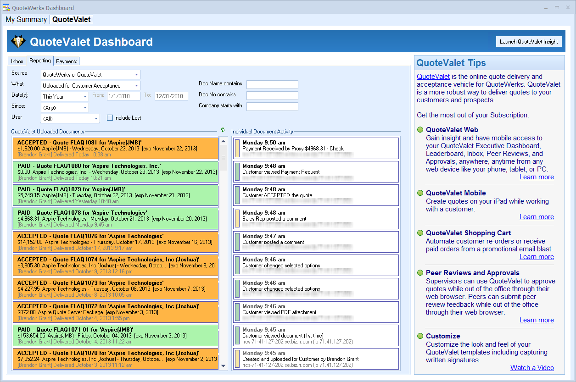Click green bullet beside QuoteValet Mobile
The width and height of the screenshot is (576, 382).
[420, 193]
